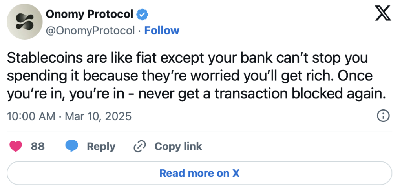
Task: Click the tweet line ending with blocked again
Action: coord(195,92)
